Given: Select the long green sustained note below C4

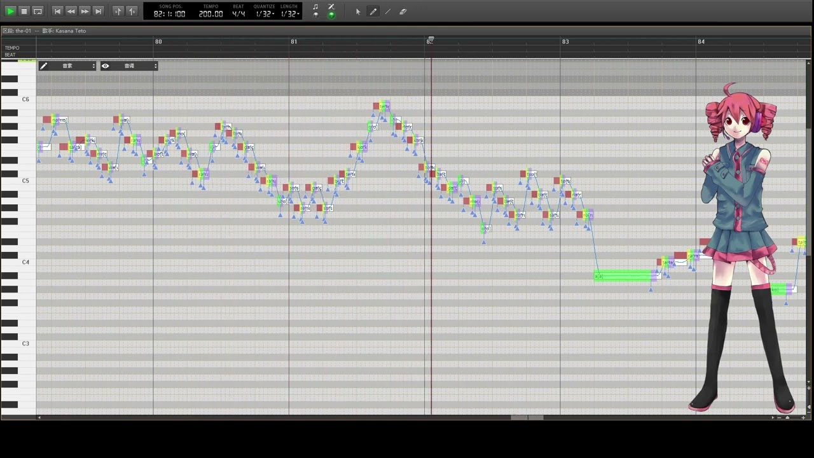Looking at the screenshot, I should click(x=624, y=275).
